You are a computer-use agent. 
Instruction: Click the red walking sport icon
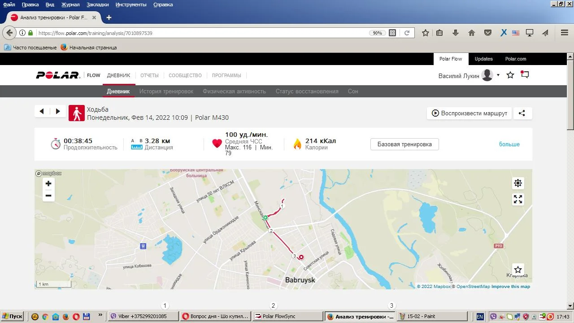pyautogui.click(x=77, y=113)
